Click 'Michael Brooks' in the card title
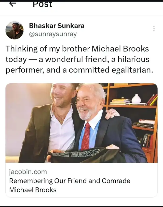Screen dimensions: 163x207 click(33, 190)
